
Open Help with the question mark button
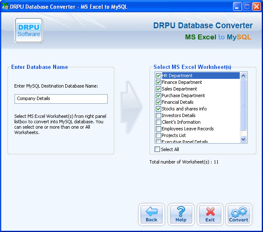coord(181,214)
